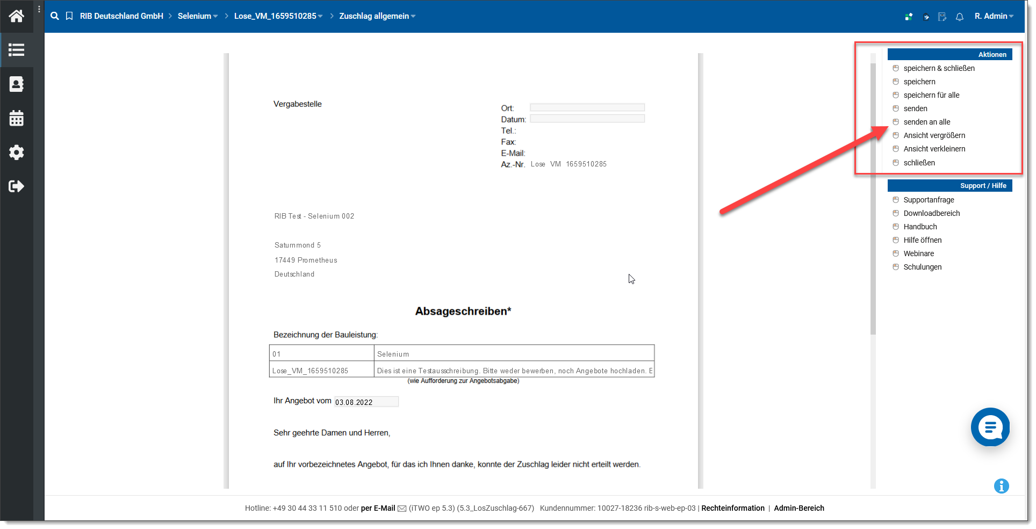Open the calendar icon in sidebar

[17, 118]
